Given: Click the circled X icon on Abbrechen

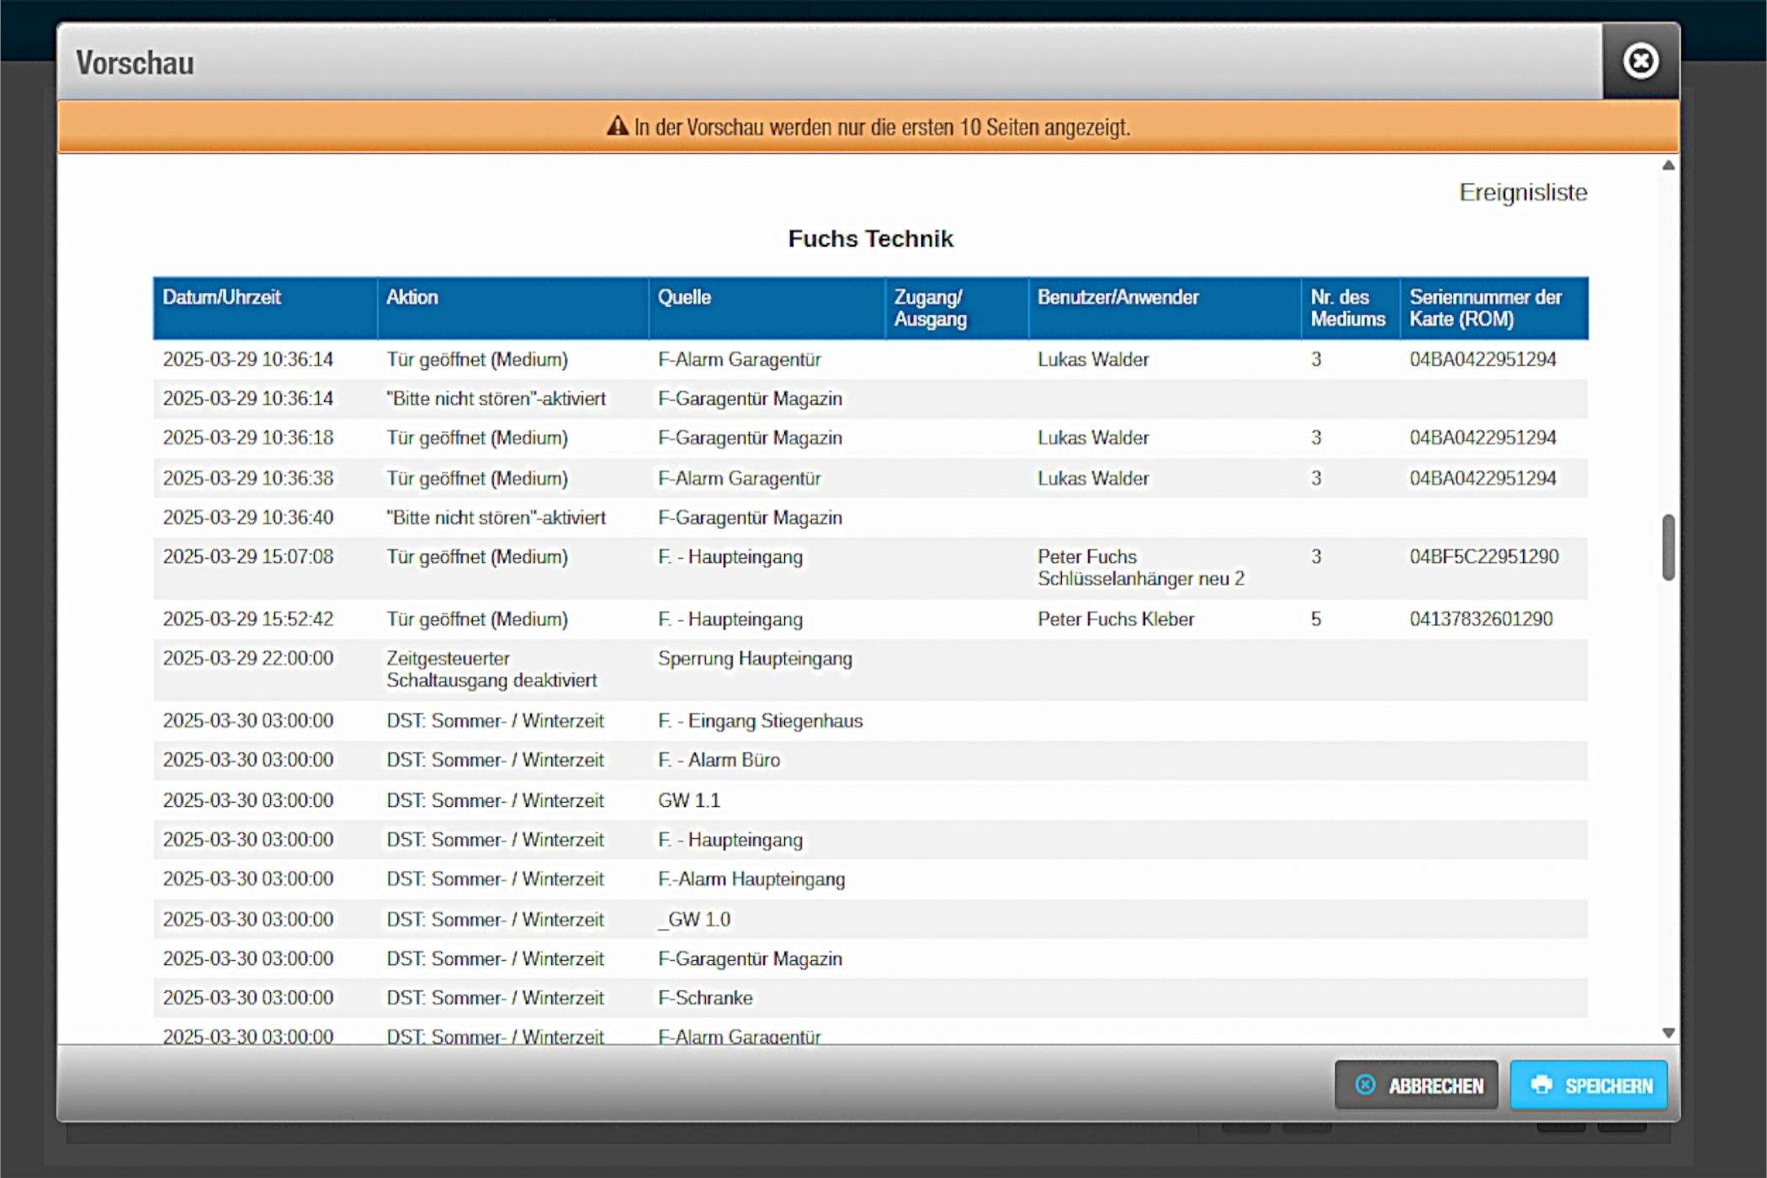Looking at the screenshot, I should [1365, 1085].
